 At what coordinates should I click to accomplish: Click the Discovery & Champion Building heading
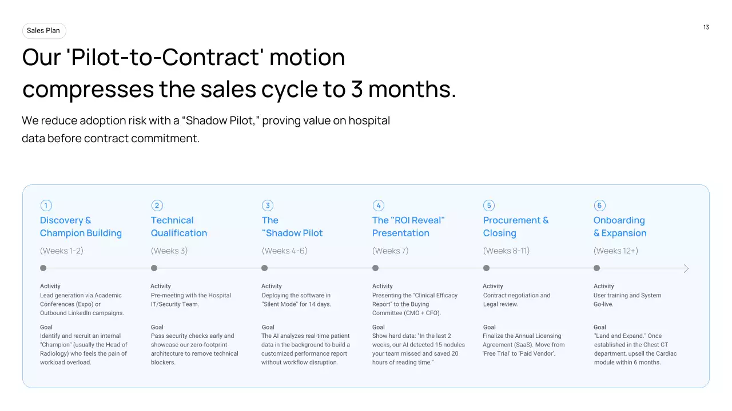[81, 227]
